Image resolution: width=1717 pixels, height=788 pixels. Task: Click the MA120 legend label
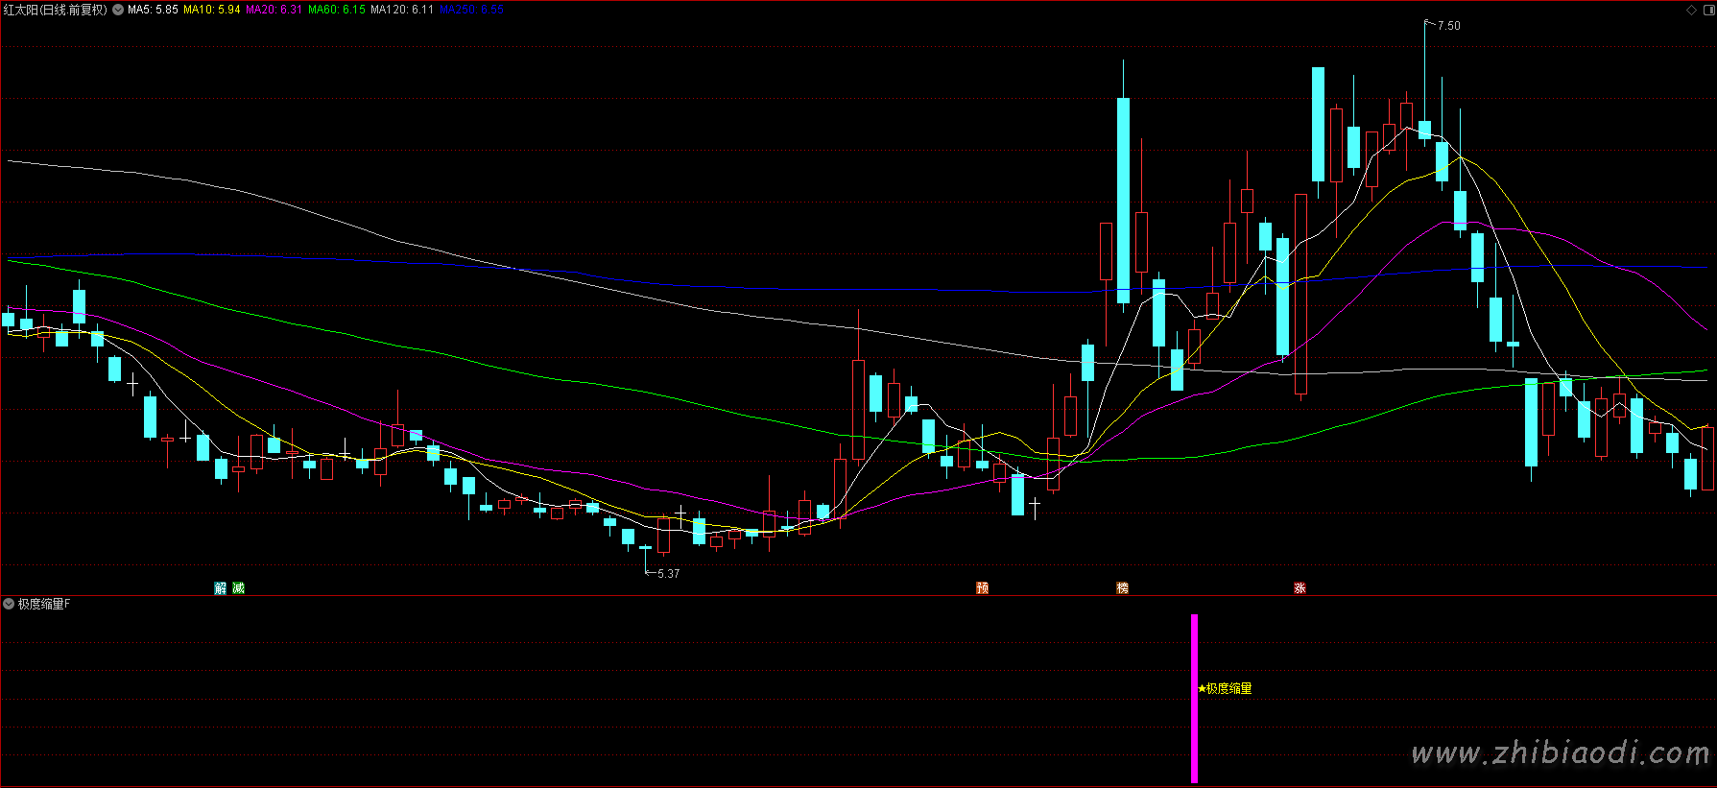click(402, 10)
